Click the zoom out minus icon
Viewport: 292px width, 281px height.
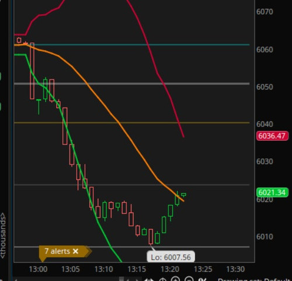pyautogui.click(x=189, y=279)
